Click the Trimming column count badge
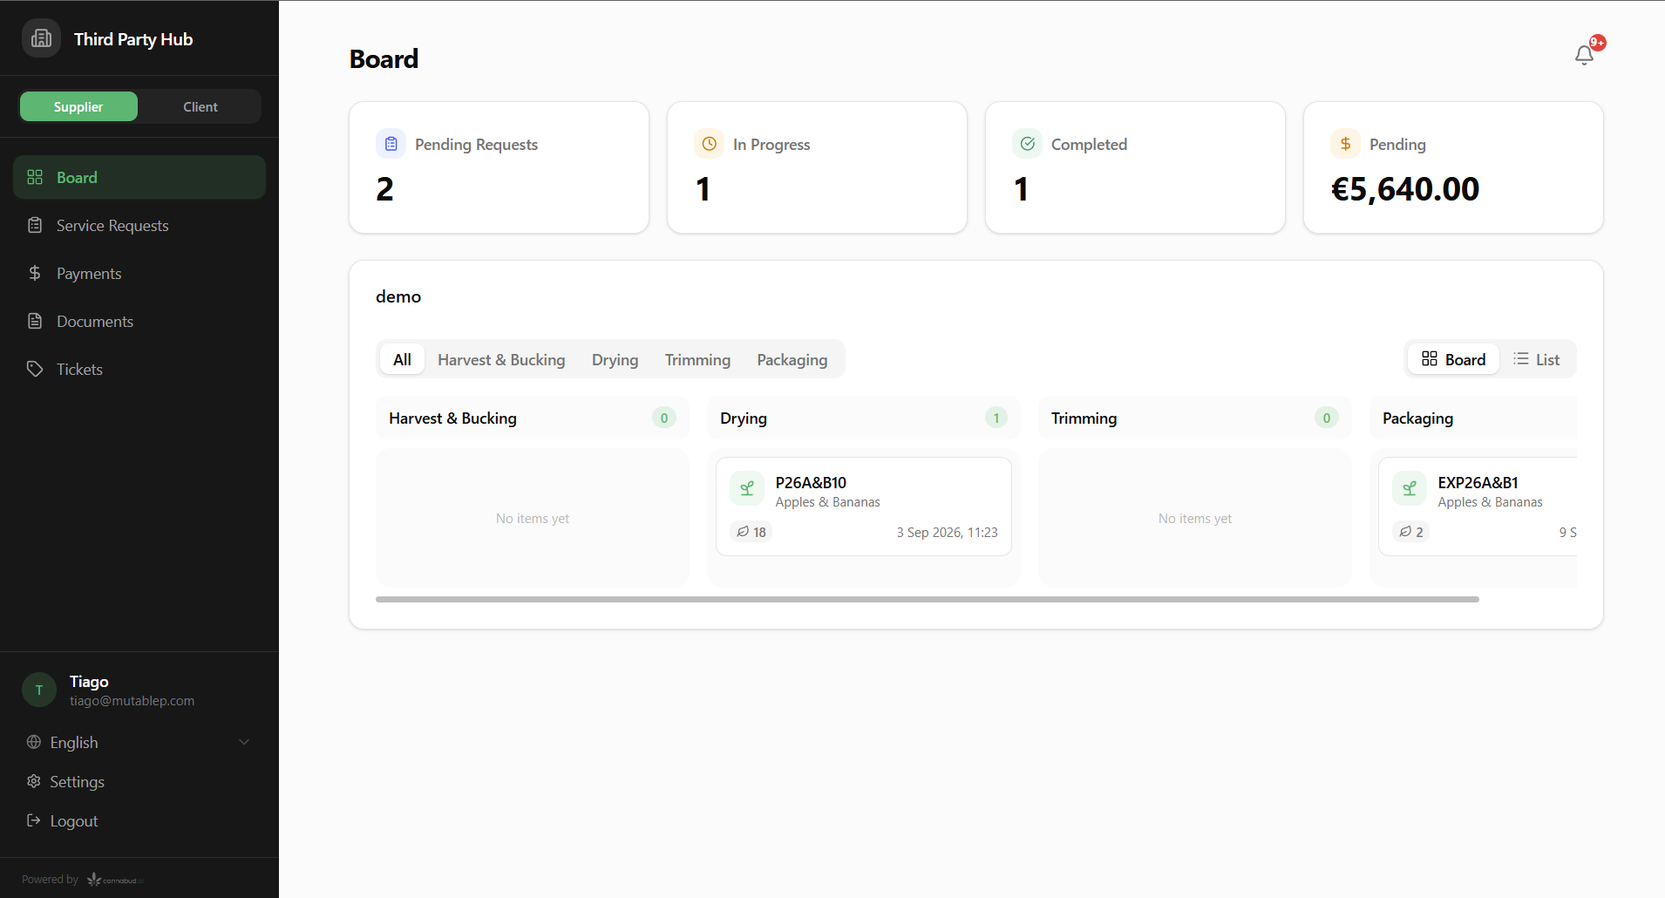Screen dimensions: 1665x898 1326,418
